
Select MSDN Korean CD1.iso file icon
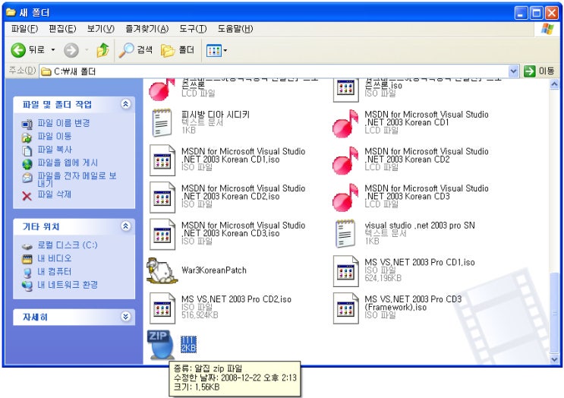[162, 160]
